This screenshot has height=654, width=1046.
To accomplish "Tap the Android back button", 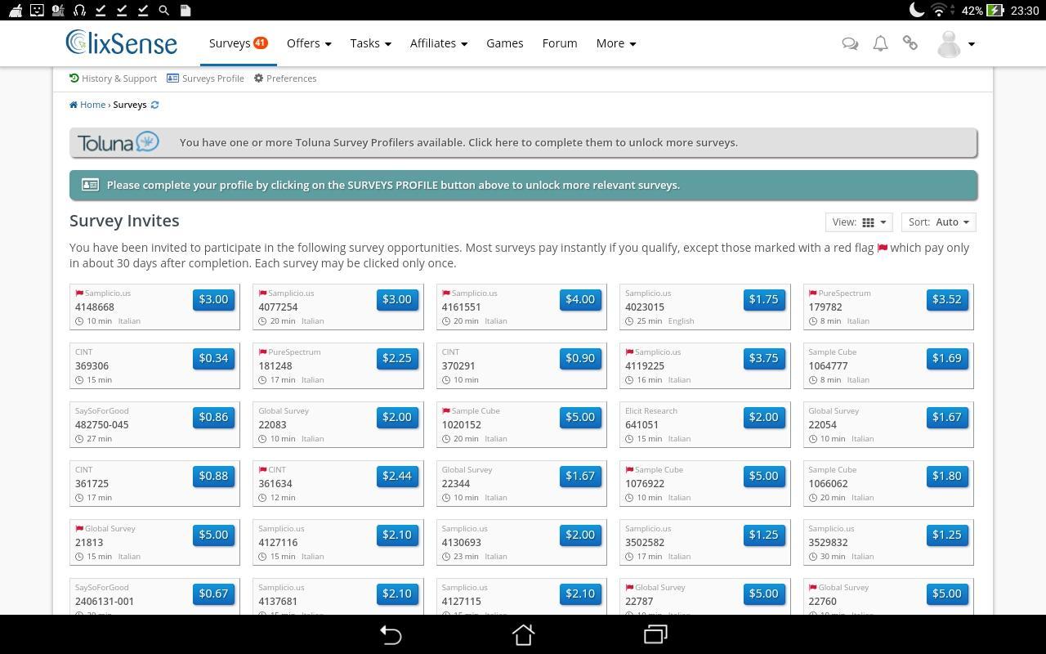I will tap(391, 634).
